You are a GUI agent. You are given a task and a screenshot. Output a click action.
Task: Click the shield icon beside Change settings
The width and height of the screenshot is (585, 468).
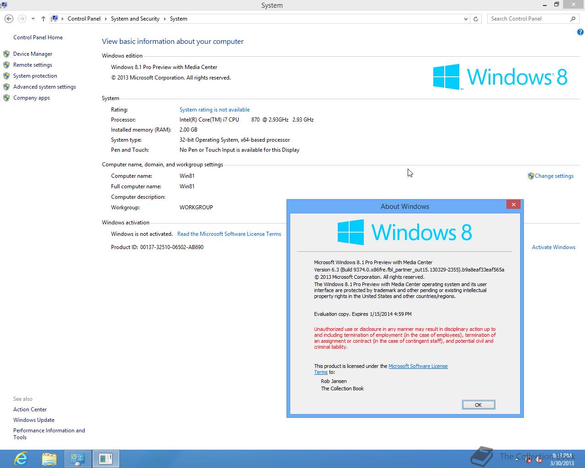point(531,176)
